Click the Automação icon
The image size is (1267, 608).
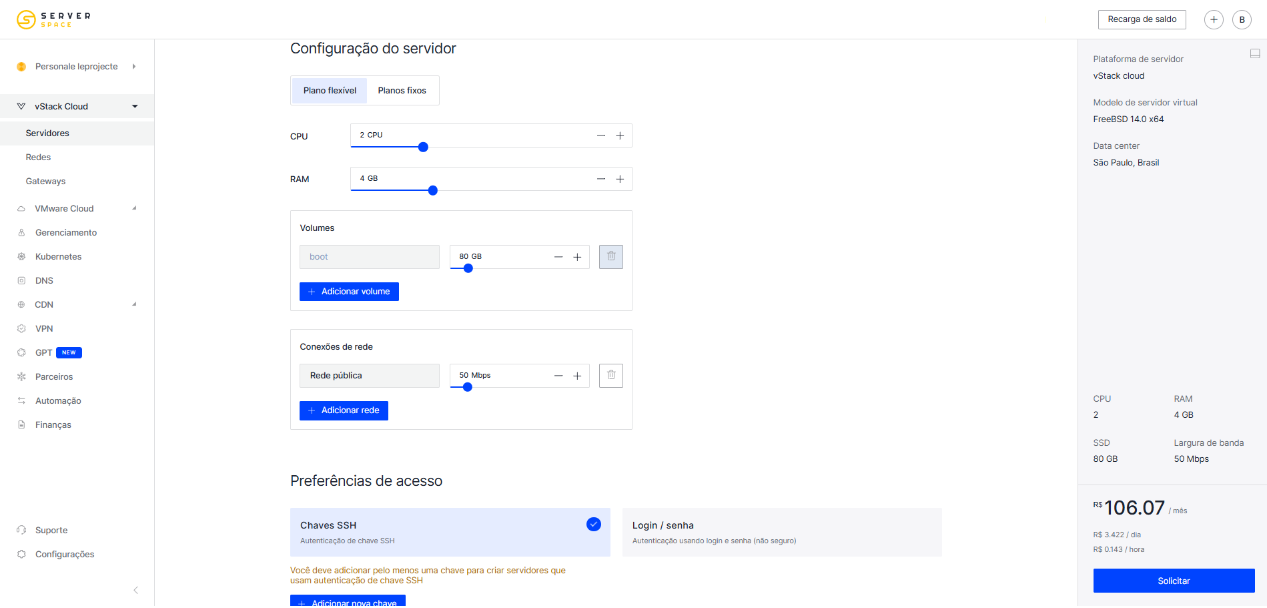(21, 401)
